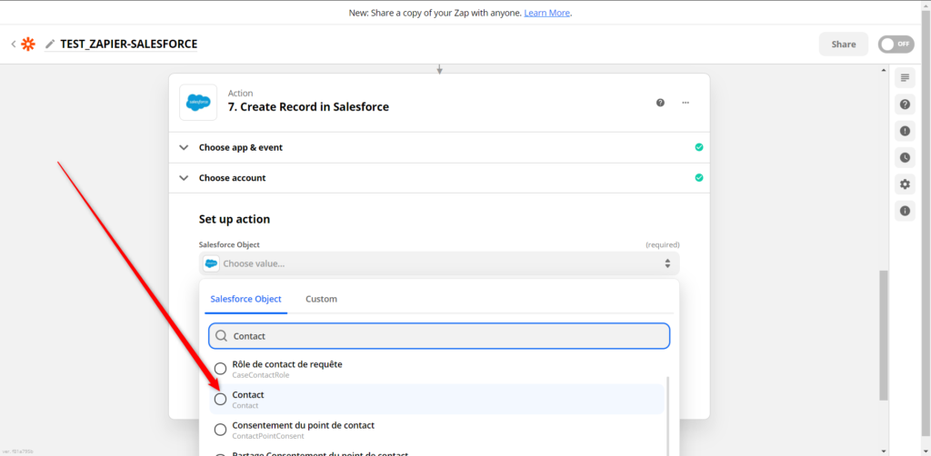931x456 pixels.
Task: Select Consentement du point de contact radio
Action: click(x=220, y=430)
